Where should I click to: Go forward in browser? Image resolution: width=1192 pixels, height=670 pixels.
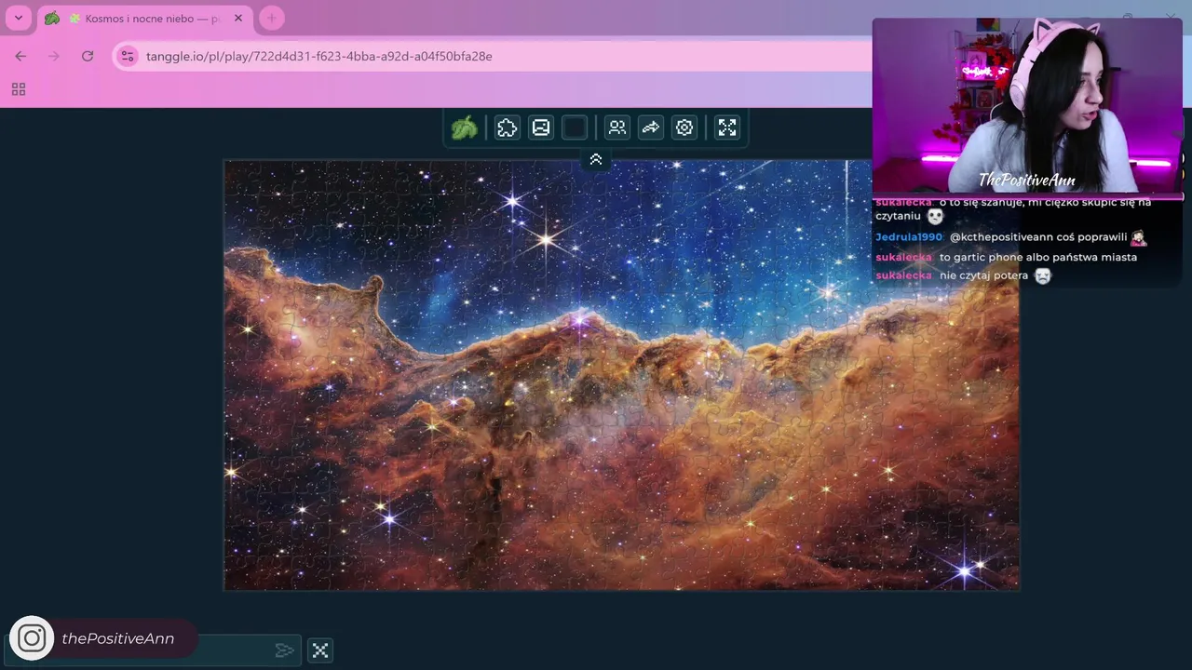tap(54, 56)
